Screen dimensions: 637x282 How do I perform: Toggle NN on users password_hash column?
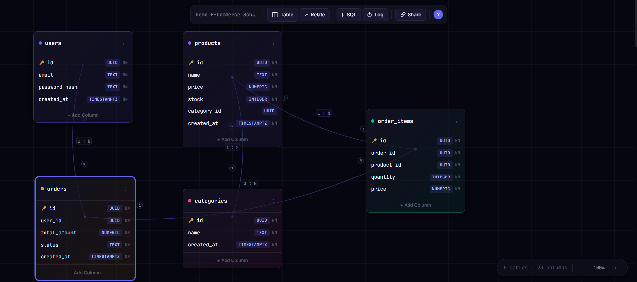coord(125,87)
